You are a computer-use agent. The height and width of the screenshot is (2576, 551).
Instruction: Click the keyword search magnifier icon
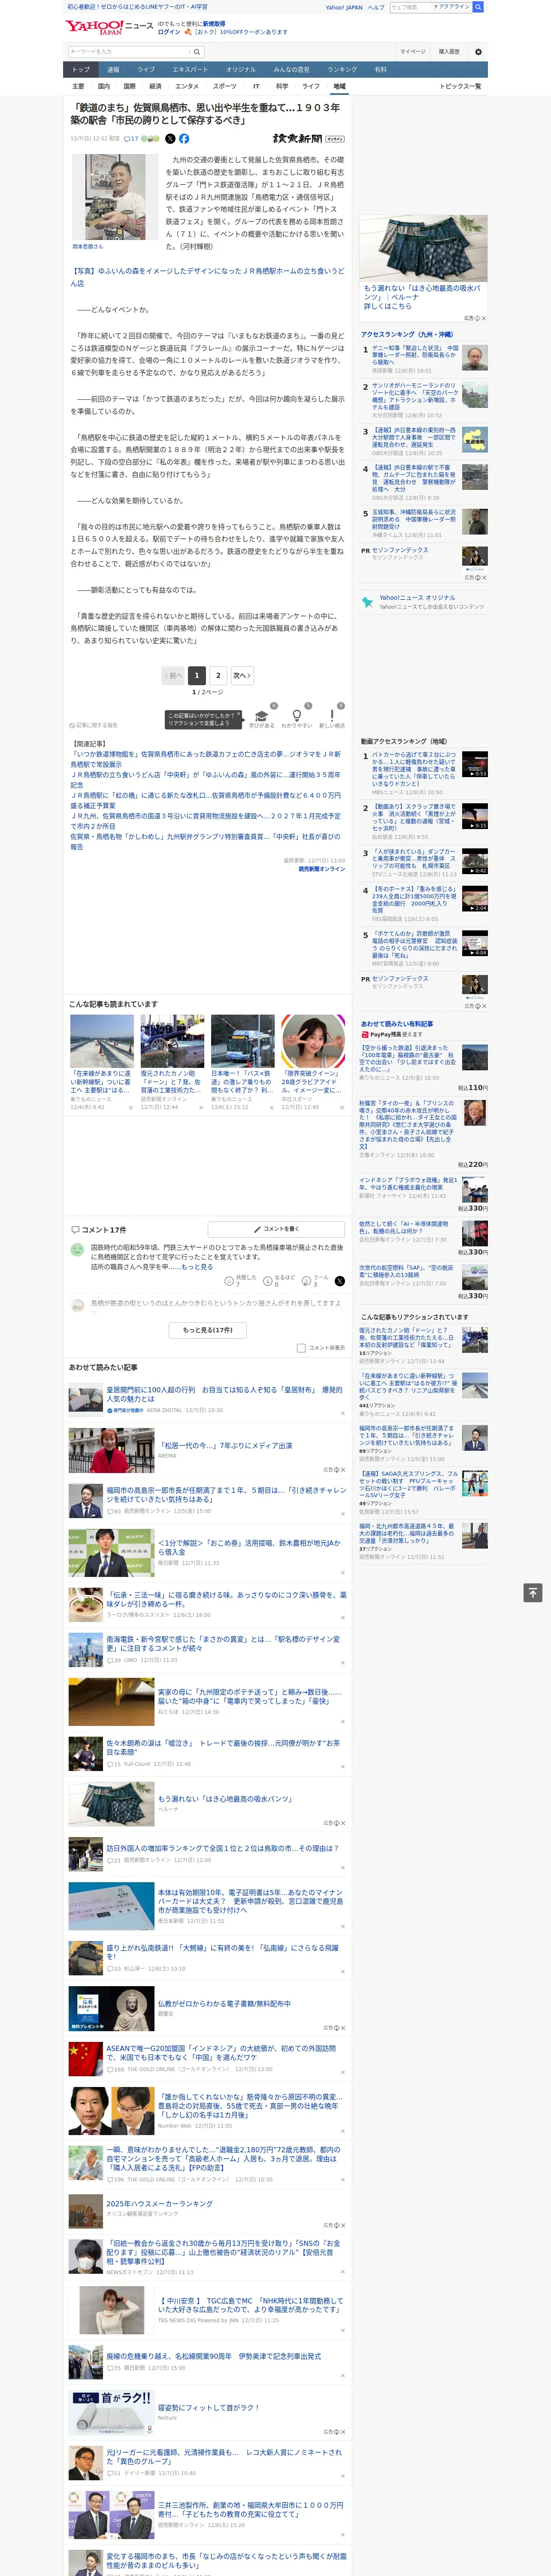click(x=197, y=52)
